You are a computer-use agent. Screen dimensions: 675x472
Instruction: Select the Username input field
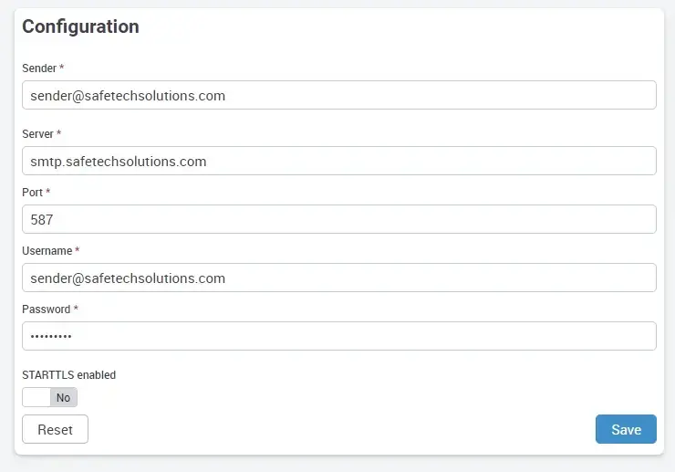pyautogui.click(x=338, y=278)
